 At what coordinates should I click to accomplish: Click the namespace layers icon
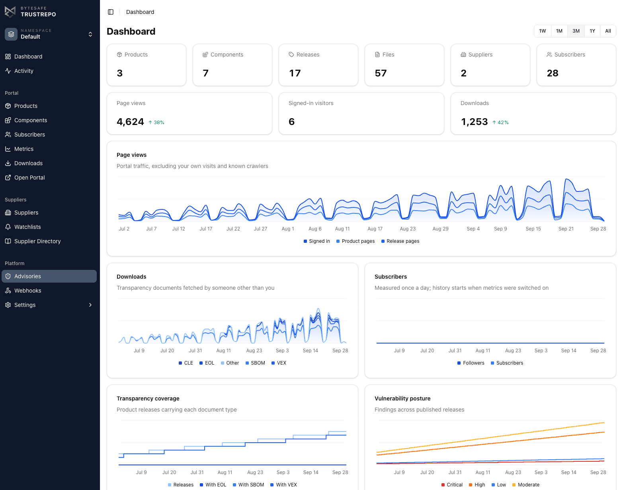[x=11, y=34]
